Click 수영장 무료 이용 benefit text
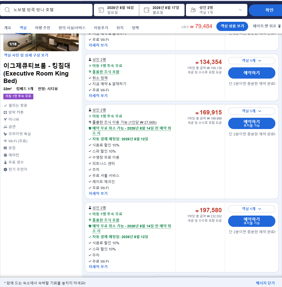The width and height of the screenshot is (282, 287). click(x=106, y=157)
